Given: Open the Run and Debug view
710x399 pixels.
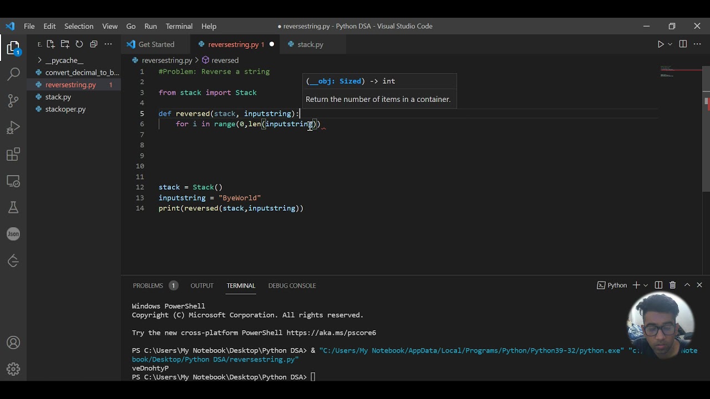Looking at the screenshot, I should tap(13, 127).
